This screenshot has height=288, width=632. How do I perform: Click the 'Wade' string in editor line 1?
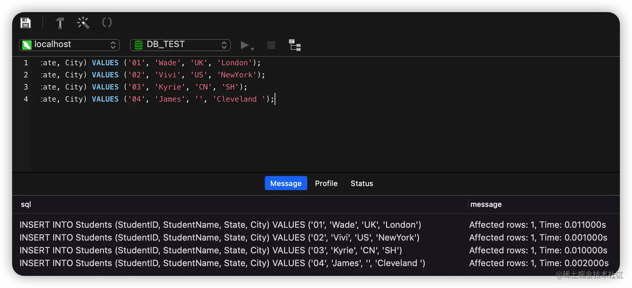tap(168, 63)
